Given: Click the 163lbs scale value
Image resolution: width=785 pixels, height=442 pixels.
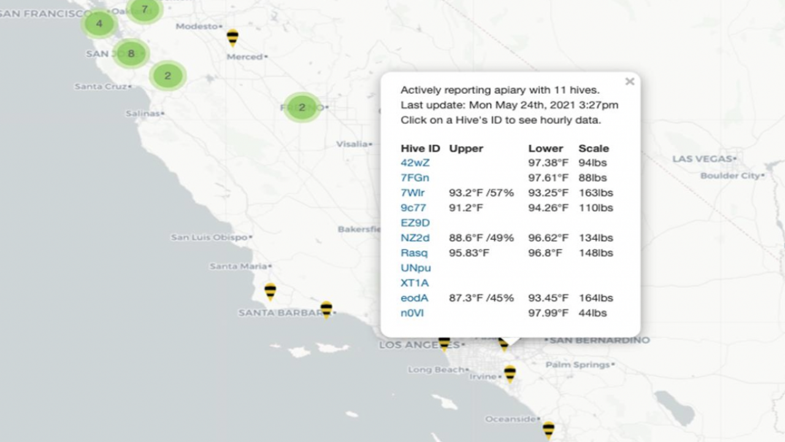Looking at the screenshot, I should pos(595,193).
